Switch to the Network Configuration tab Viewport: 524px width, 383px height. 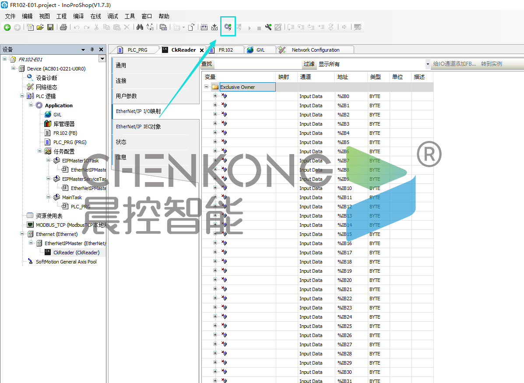pos(315,50)
